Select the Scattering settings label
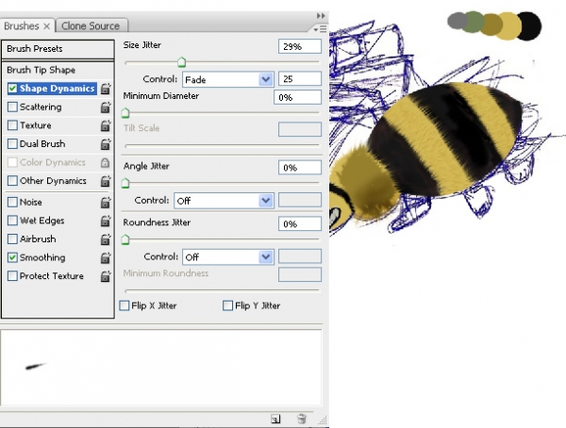 pos(41,107)
